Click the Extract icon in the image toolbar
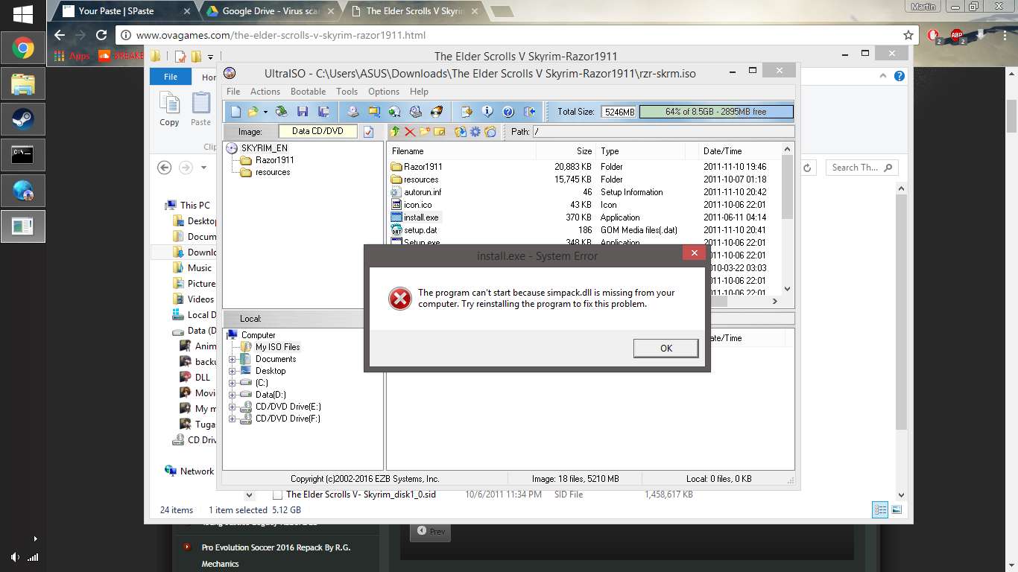 pos(461,132)
